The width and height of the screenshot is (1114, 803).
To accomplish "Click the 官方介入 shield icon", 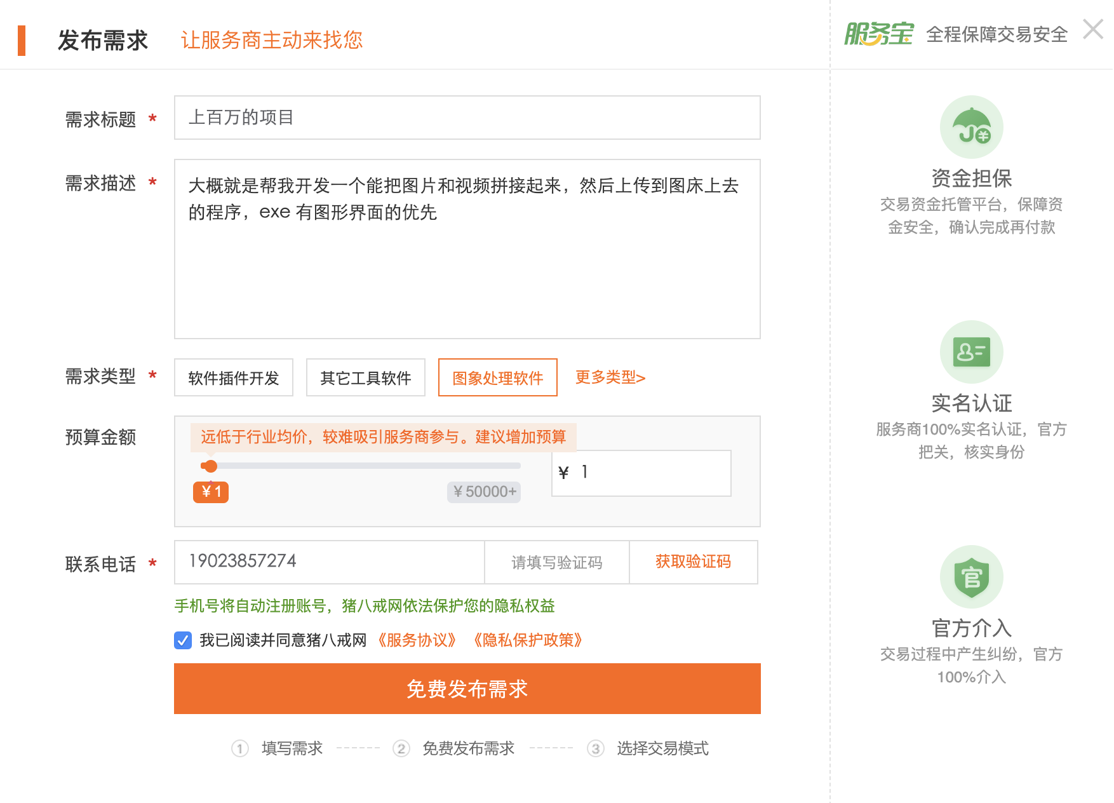I will [971, 577].
